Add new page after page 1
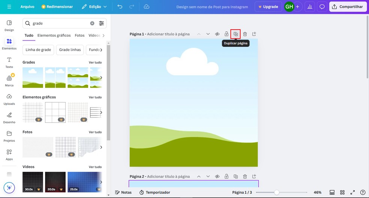The width and height of the screenshot is (369, 198). pos(254,34)
